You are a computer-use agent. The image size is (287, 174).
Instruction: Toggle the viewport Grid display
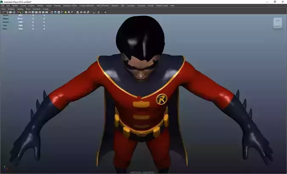click(26, 12)
